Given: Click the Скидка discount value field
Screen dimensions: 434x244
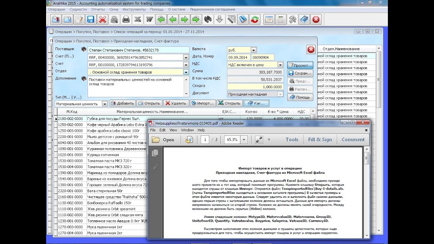Looking at the screenshot, I should point(255,86).
